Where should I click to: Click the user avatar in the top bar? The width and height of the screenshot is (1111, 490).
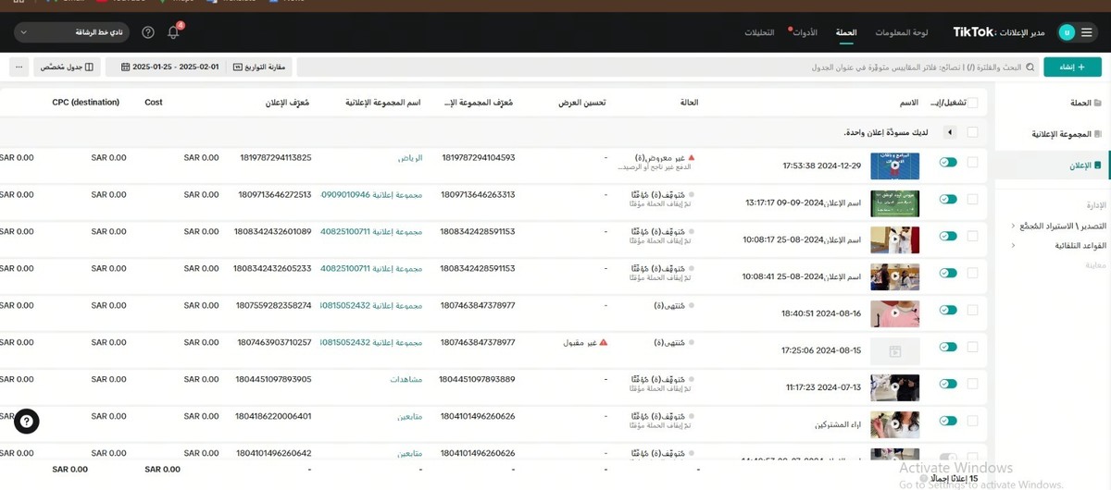click(1066, 32)
